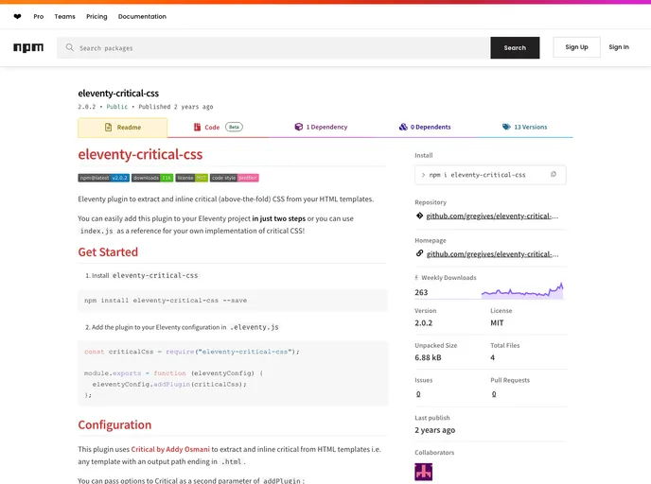The height and width of the screenshot is (484, 651).
Task: Click the heart icon in top navigation
Action: pyautogui.click(x=17, y=17)
